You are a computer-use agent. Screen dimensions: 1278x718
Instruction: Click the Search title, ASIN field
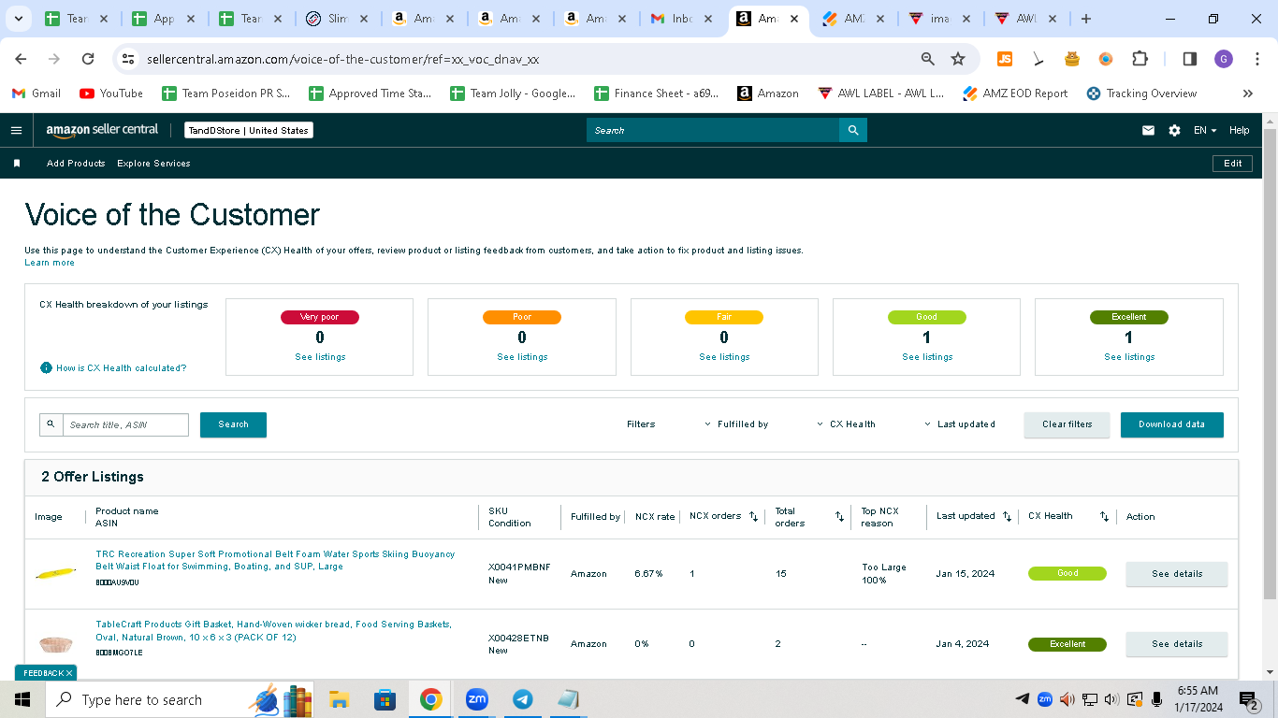click(125, 424)
